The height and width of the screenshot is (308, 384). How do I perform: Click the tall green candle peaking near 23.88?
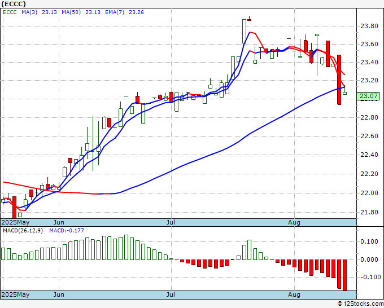click(x=244, y=32)
